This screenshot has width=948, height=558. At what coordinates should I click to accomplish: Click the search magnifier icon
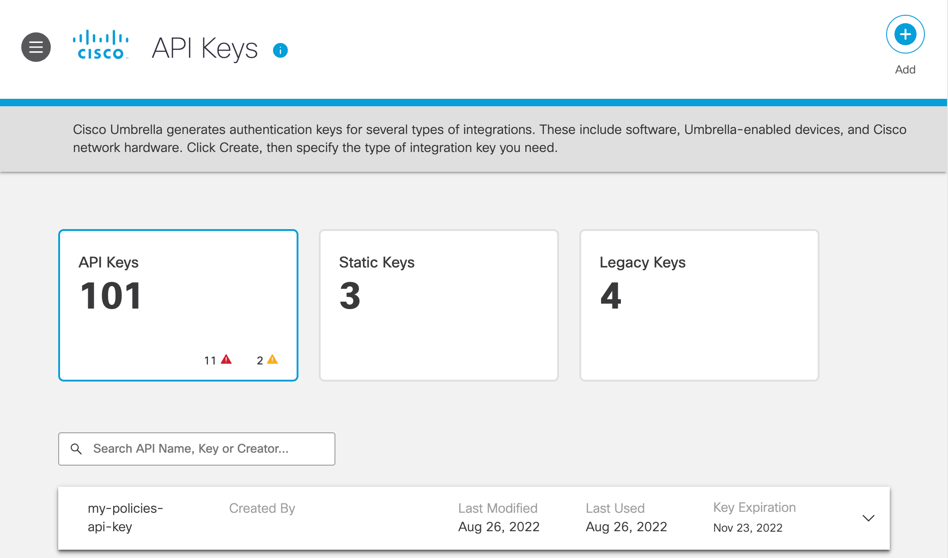[77, 449]
